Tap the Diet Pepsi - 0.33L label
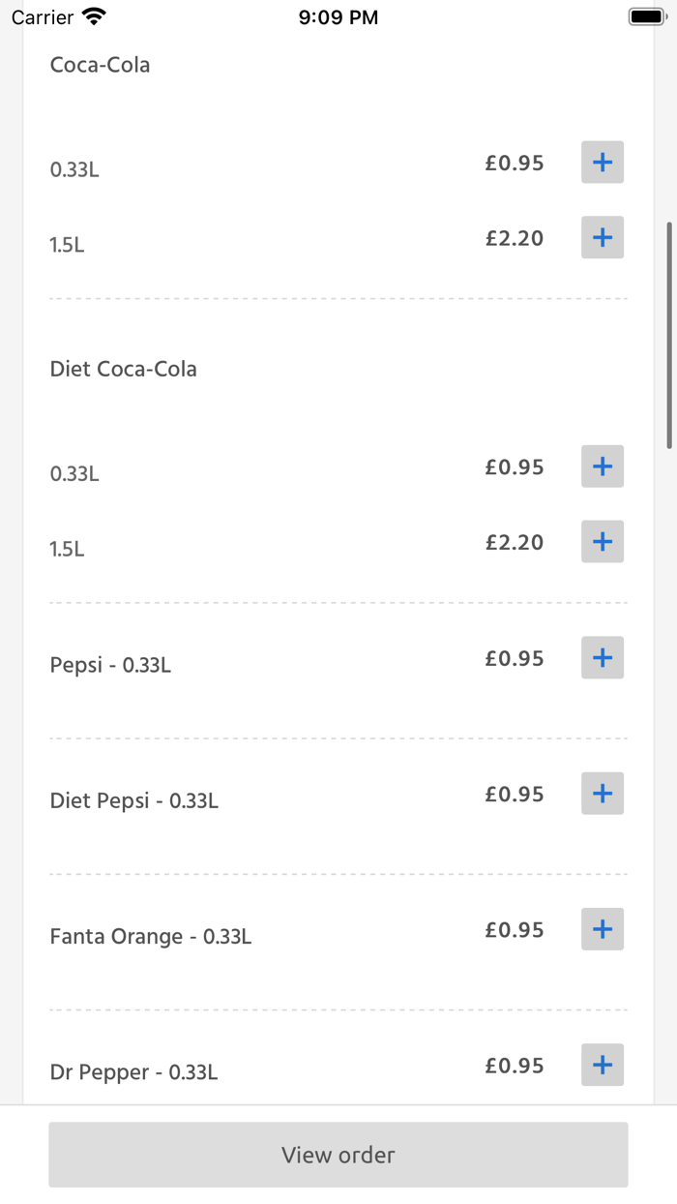Viewport: 677px width, 1204px height. coord(134,800)
